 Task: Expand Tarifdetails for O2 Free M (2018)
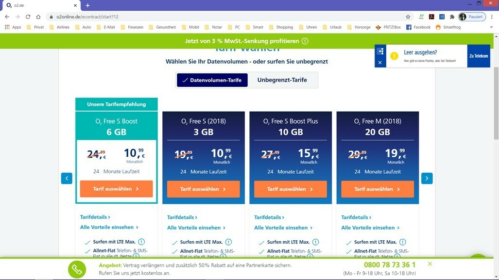[356, 217]
